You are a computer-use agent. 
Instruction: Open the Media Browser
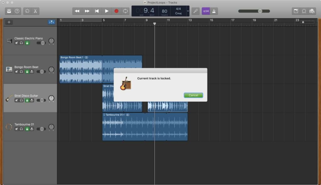click(x=312, y=11)
